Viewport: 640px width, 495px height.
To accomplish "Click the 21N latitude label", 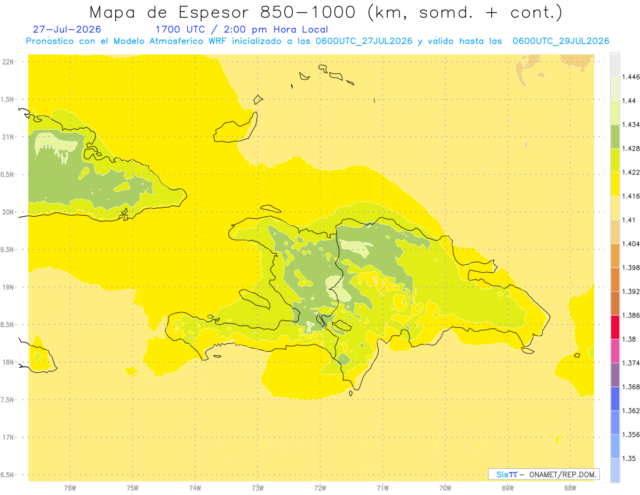I will [8, 137].
